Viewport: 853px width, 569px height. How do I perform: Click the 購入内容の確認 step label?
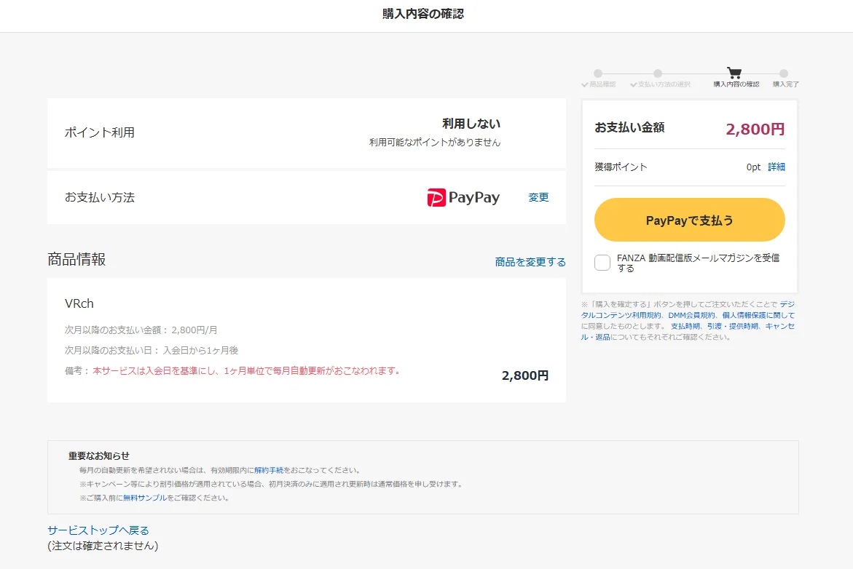736,84
